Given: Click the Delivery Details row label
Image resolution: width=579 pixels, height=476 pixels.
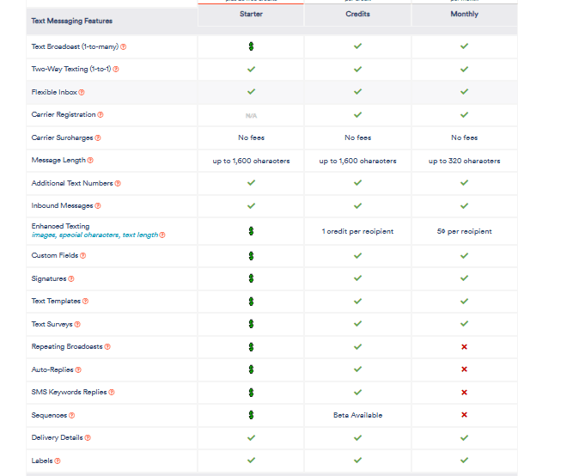Looking at the screenshot, I should [57, 437].
